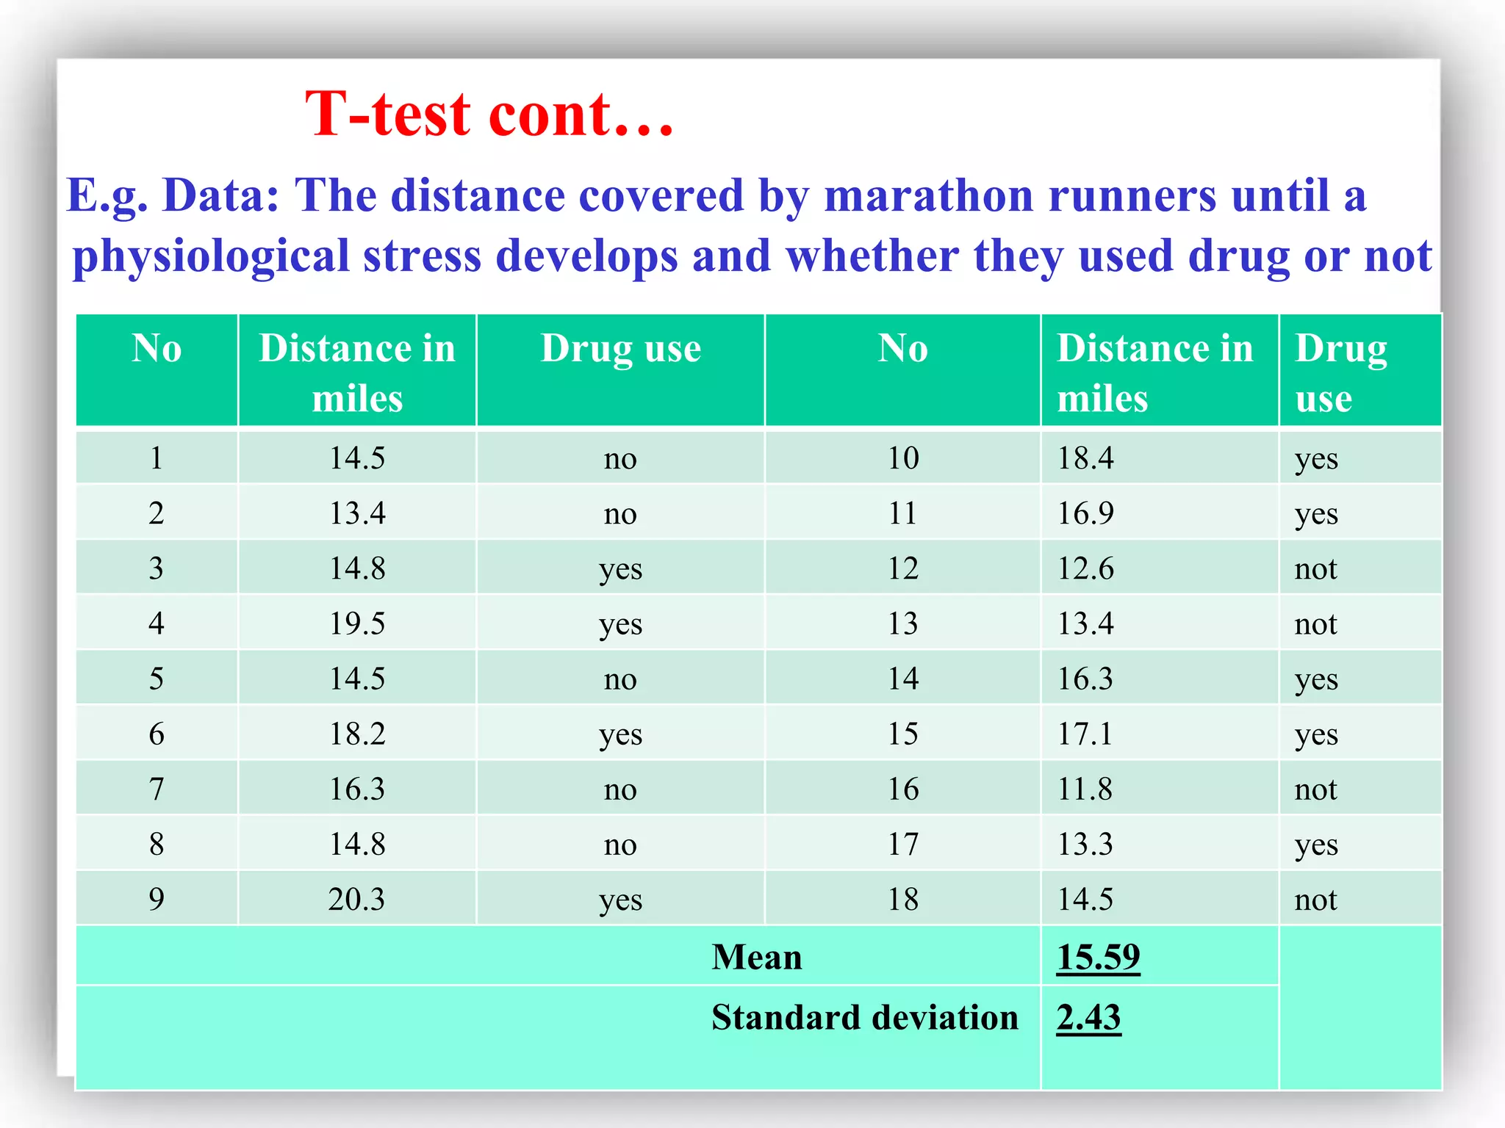Click distance 14.8 in runner 3 row
The width and height of the screenshot is (1505, 1128).
pos(356,568)
